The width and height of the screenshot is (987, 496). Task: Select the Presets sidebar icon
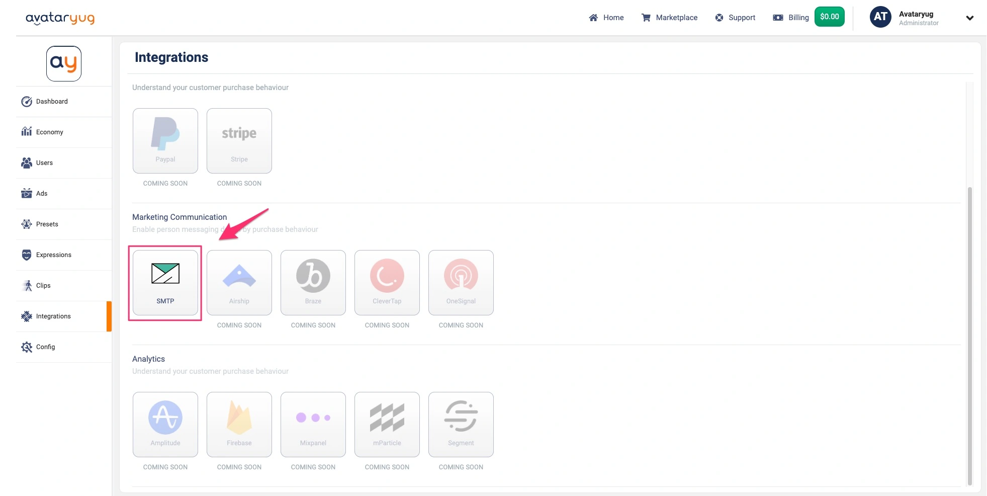(x=27, y=224)
